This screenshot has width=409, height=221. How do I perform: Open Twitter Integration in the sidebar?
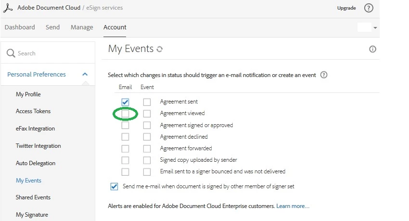coord(38,146)
